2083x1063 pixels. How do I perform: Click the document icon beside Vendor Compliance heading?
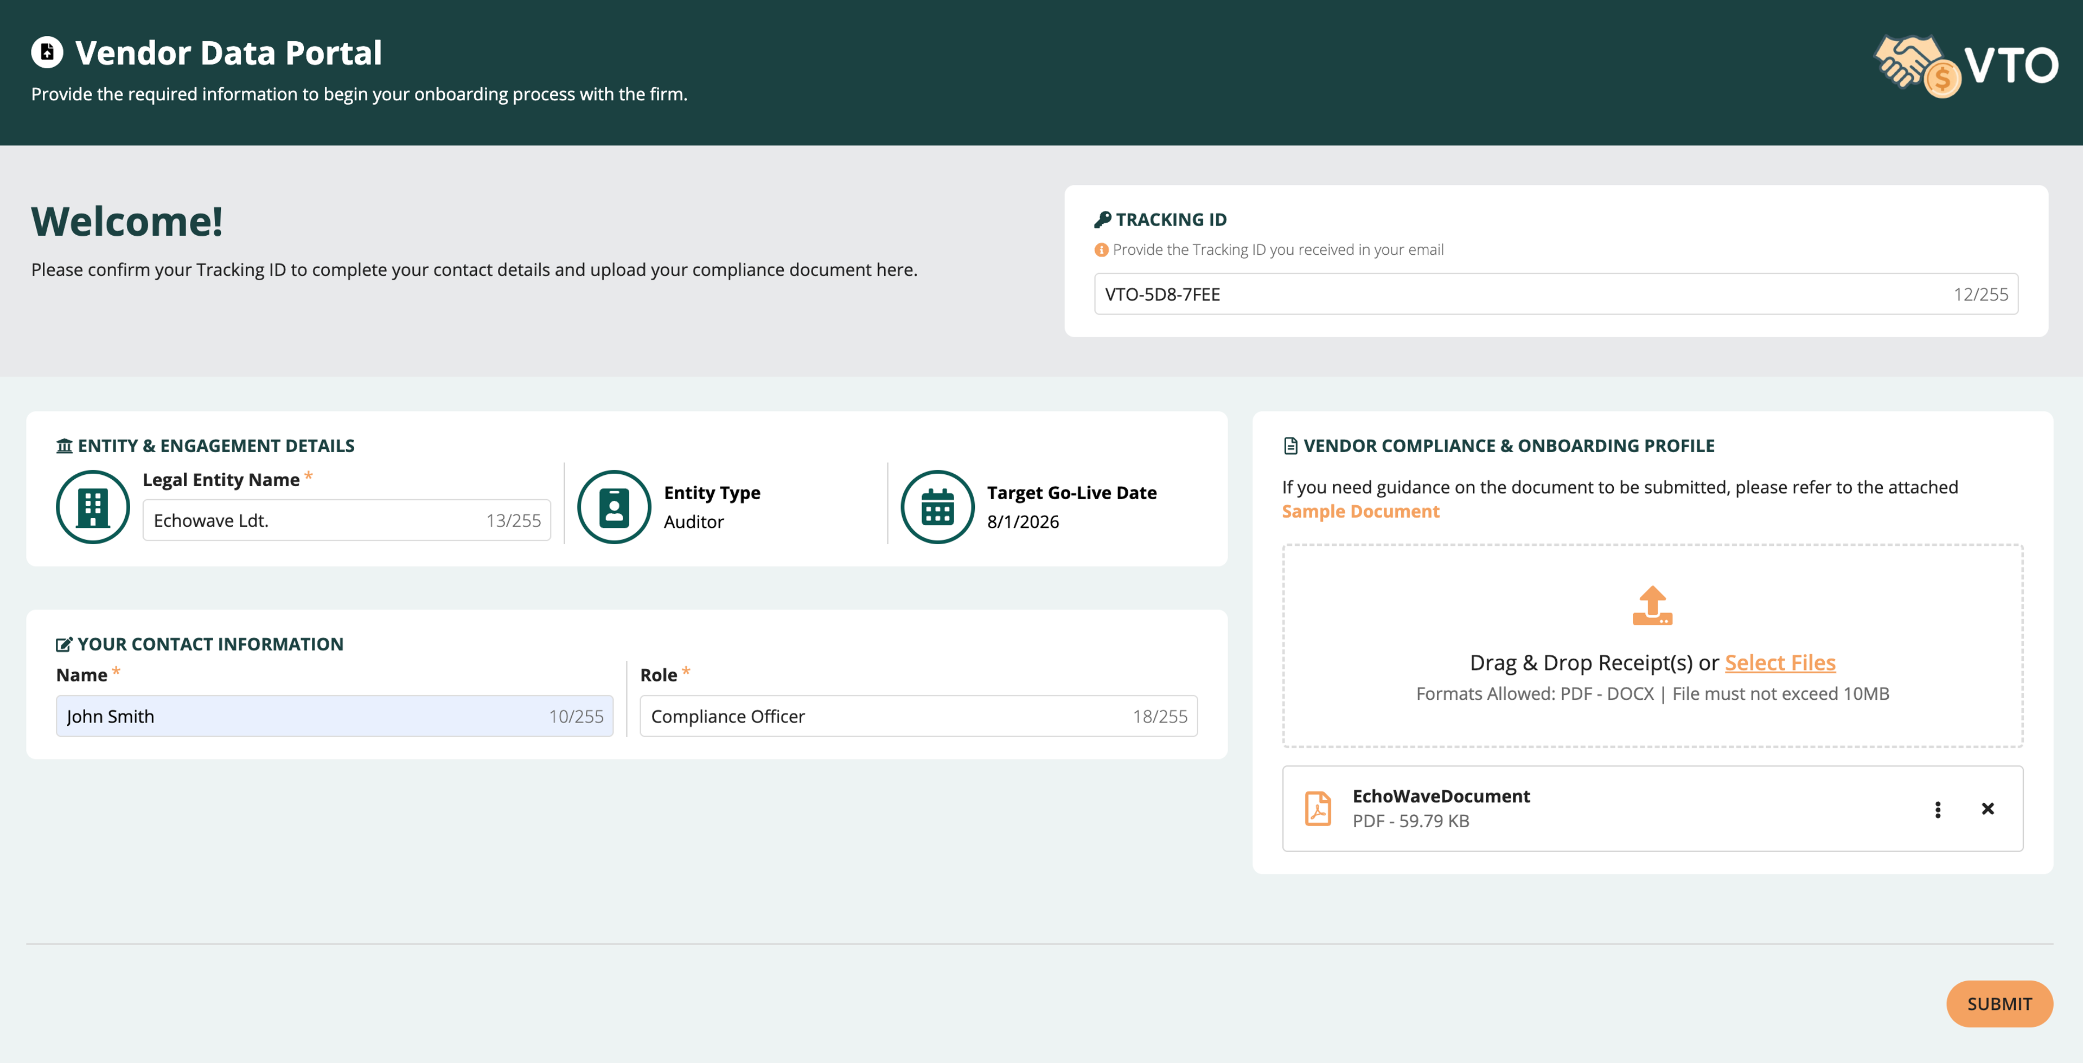coord(1290,446)
